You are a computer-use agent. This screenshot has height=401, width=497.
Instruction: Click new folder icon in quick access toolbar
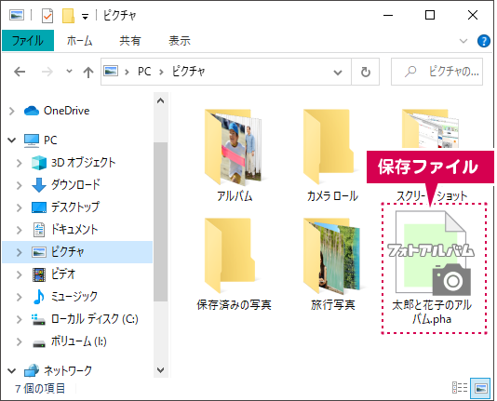pos(68,15)
